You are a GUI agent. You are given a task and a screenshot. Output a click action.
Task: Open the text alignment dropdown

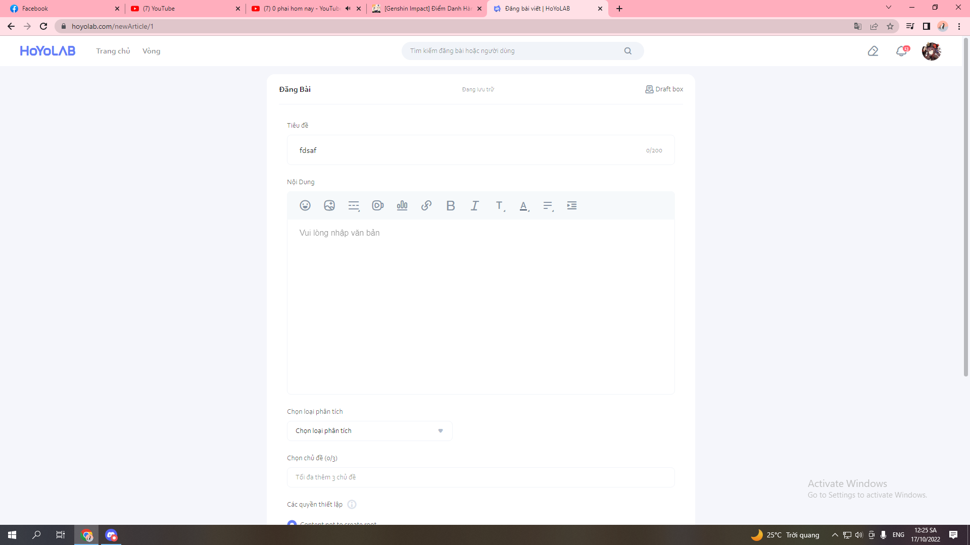coord(548,206)
